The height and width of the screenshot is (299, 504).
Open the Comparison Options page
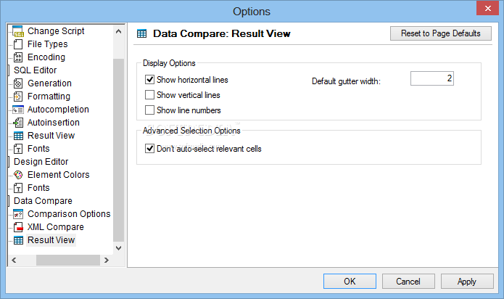pyautogui.click(x=69, y=214)
